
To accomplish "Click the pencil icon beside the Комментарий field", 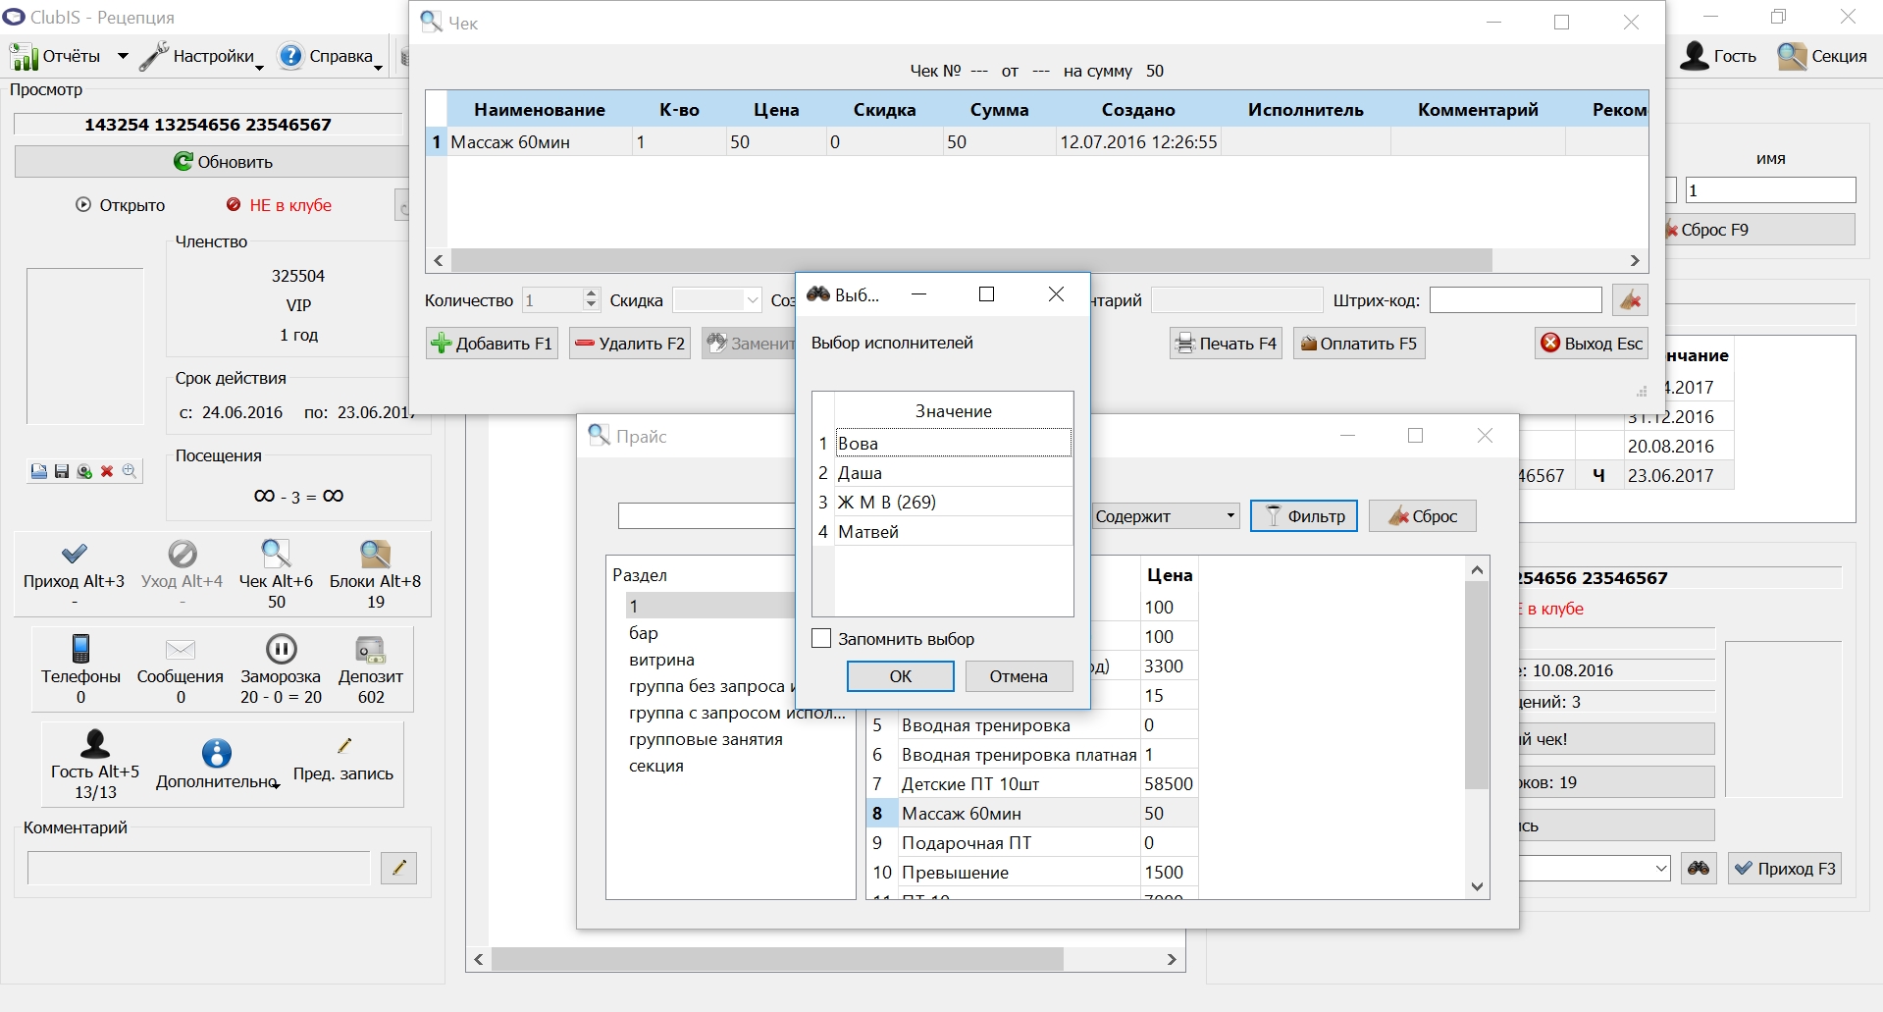I will point(398,868).
